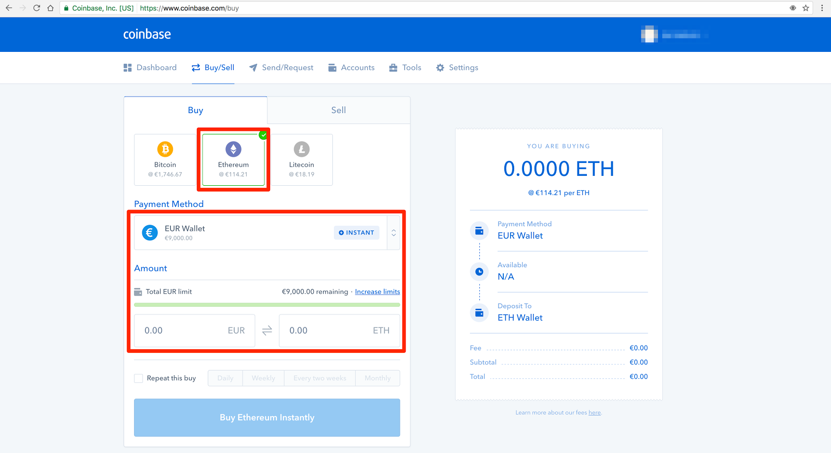Click the INSTANT badge

[357, 232]
